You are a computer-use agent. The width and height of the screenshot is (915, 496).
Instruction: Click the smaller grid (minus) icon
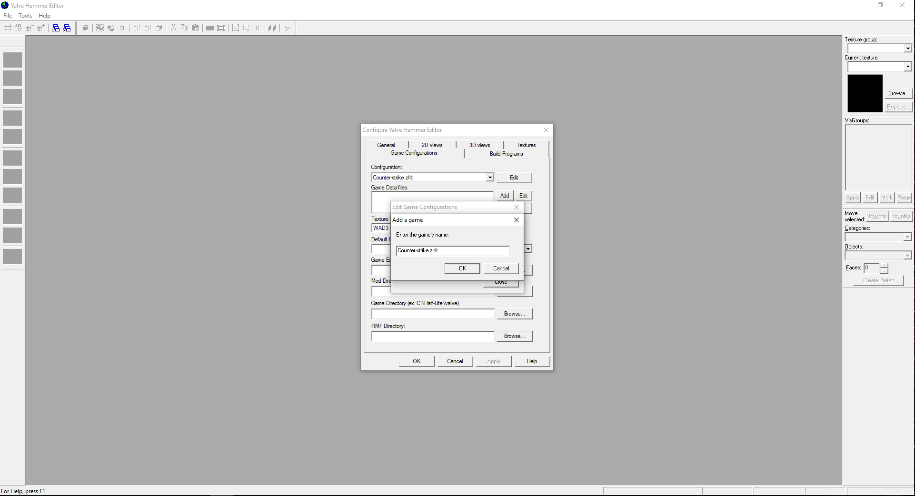point(30,28)
